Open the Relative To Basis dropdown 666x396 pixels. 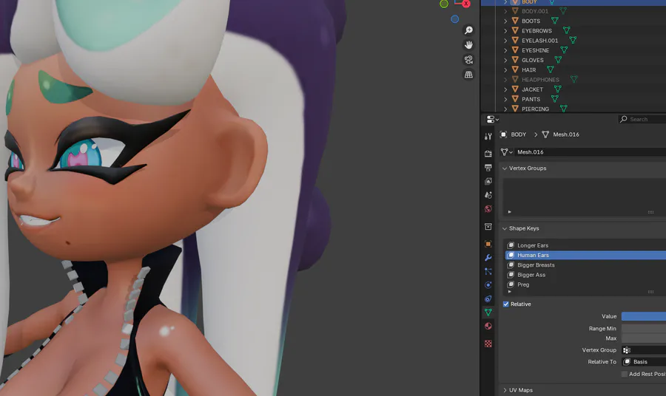tap(644, 362)
